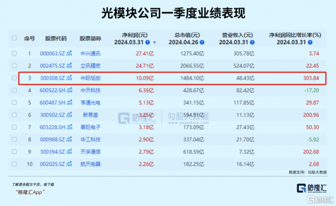Open stock code link 000063.SZ
The width and height of the screenshot is (336, 206).
coord(52,54)
